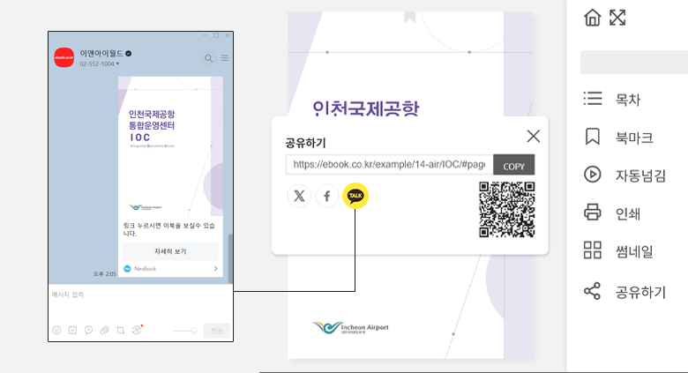Open the chat hamburger menu
The height and width of the screenshot is (373, 688).
(x=225, y=58)
